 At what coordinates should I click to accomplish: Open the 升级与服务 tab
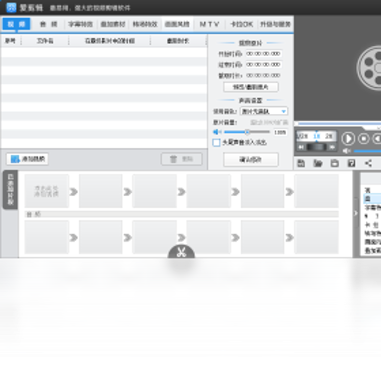(275, 24)
